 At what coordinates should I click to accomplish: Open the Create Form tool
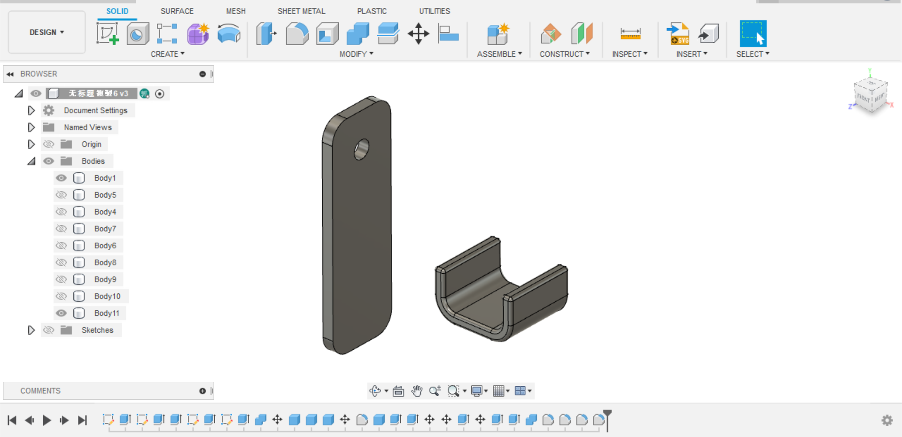pyautogui.click(x=198, y=33)
